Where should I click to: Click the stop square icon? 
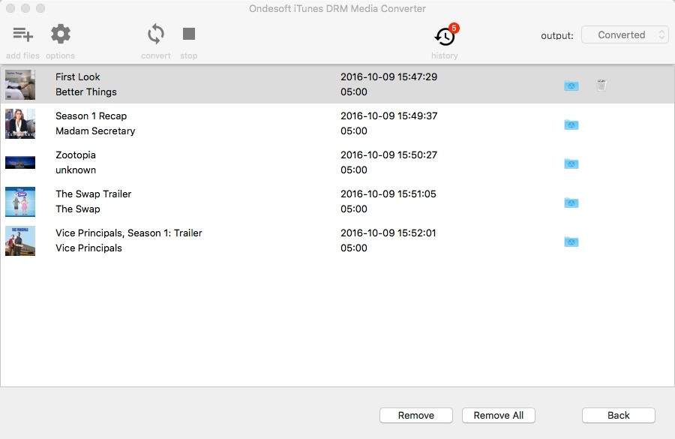point(188,34)
